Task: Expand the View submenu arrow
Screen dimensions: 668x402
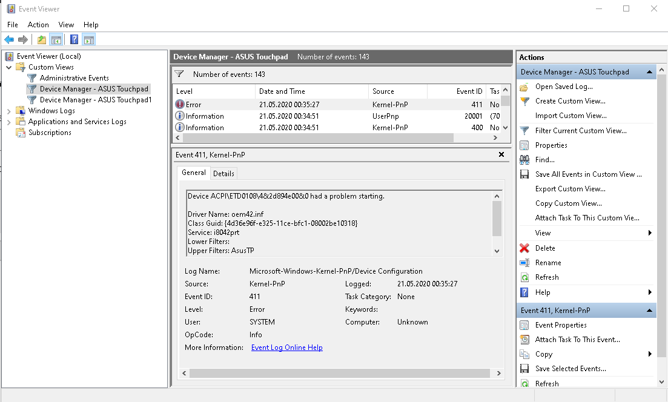Action: [x=650, y=233]
